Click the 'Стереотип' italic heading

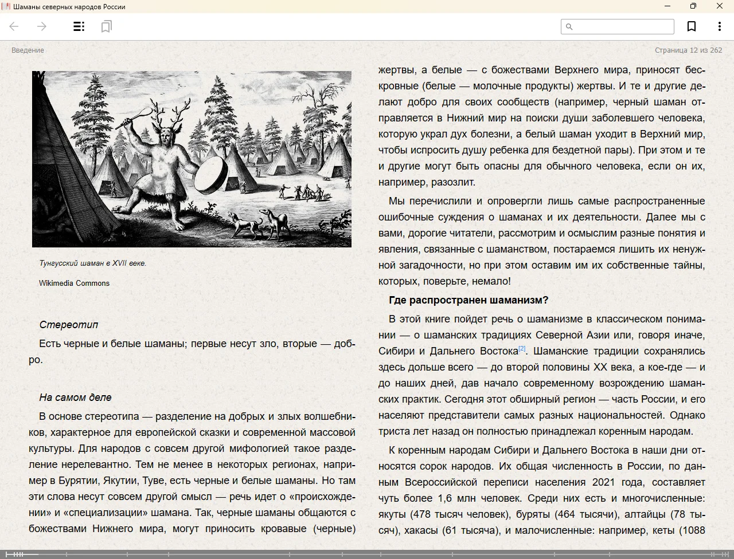(x=69, y=325)
